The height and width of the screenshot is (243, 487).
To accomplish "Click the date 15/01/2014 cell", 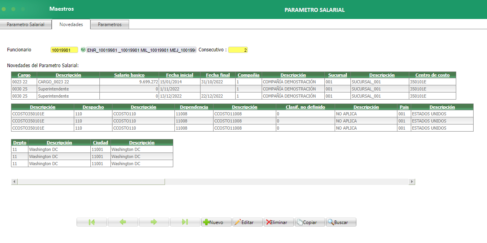I will (180, 82).
